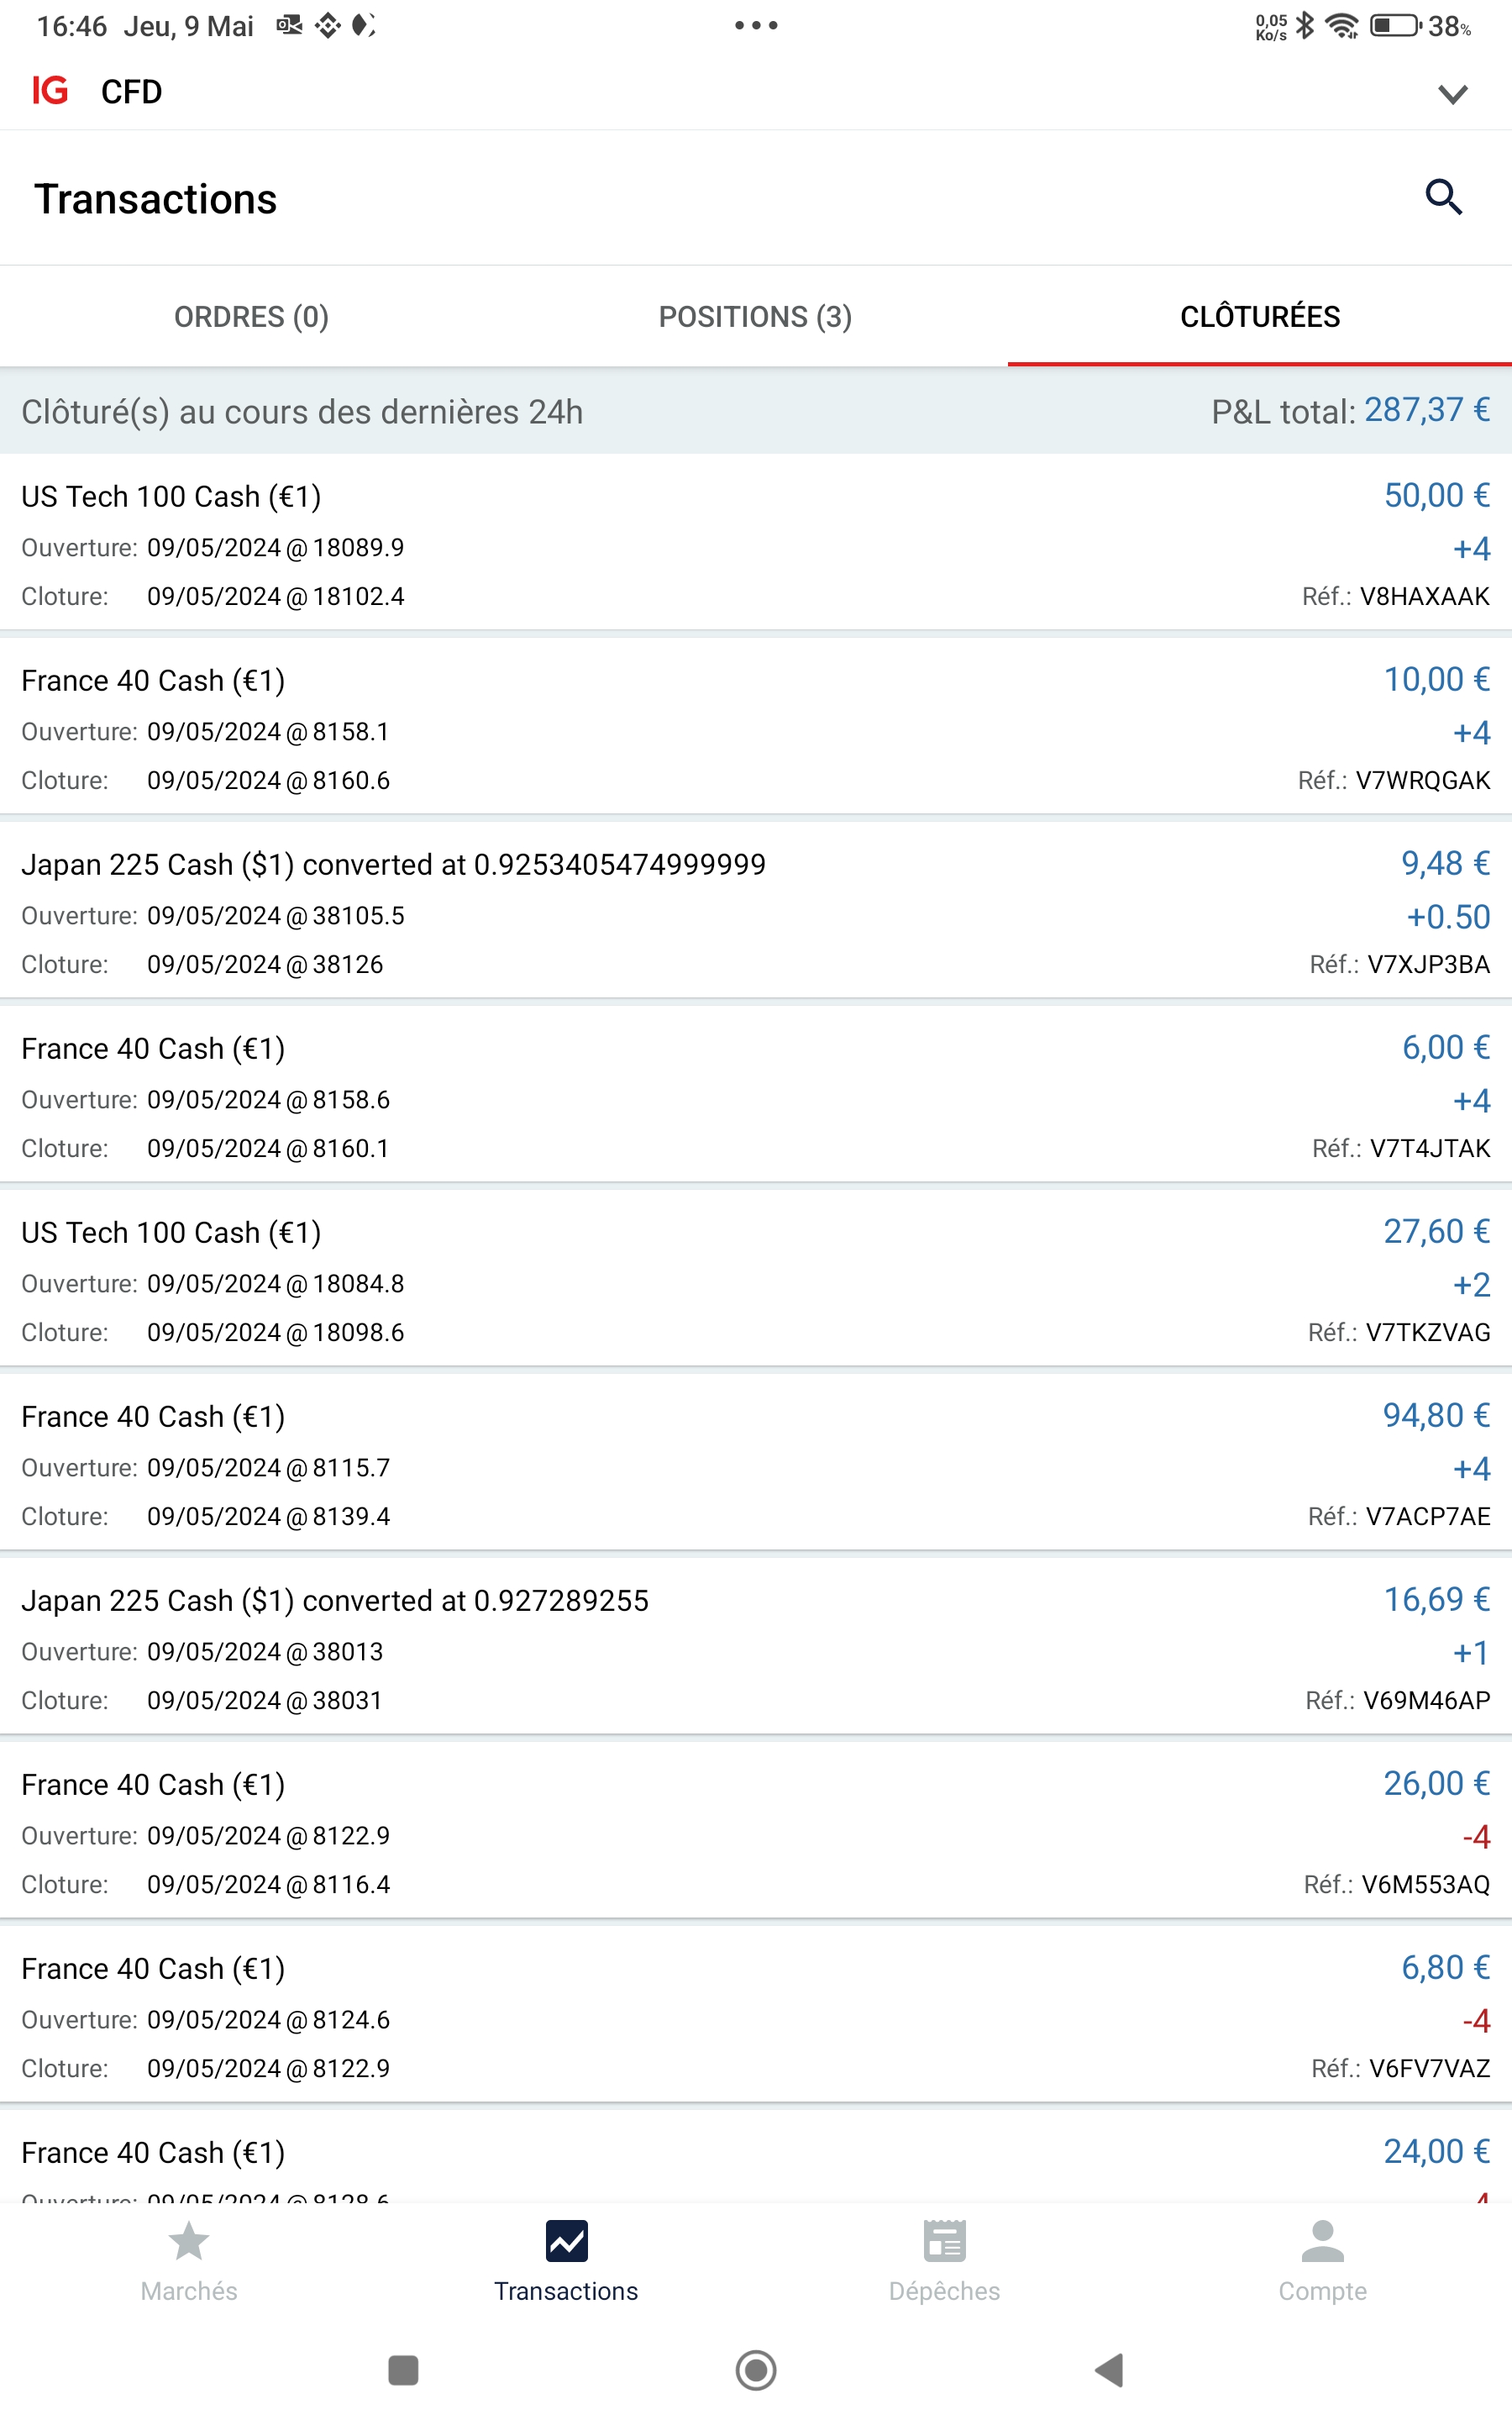Open the three-dot menu at top

756,26
